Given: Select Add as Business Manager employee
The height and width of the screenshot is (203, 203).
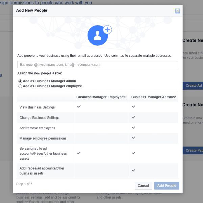Looking at the screenshot, I should pos(20,86).
